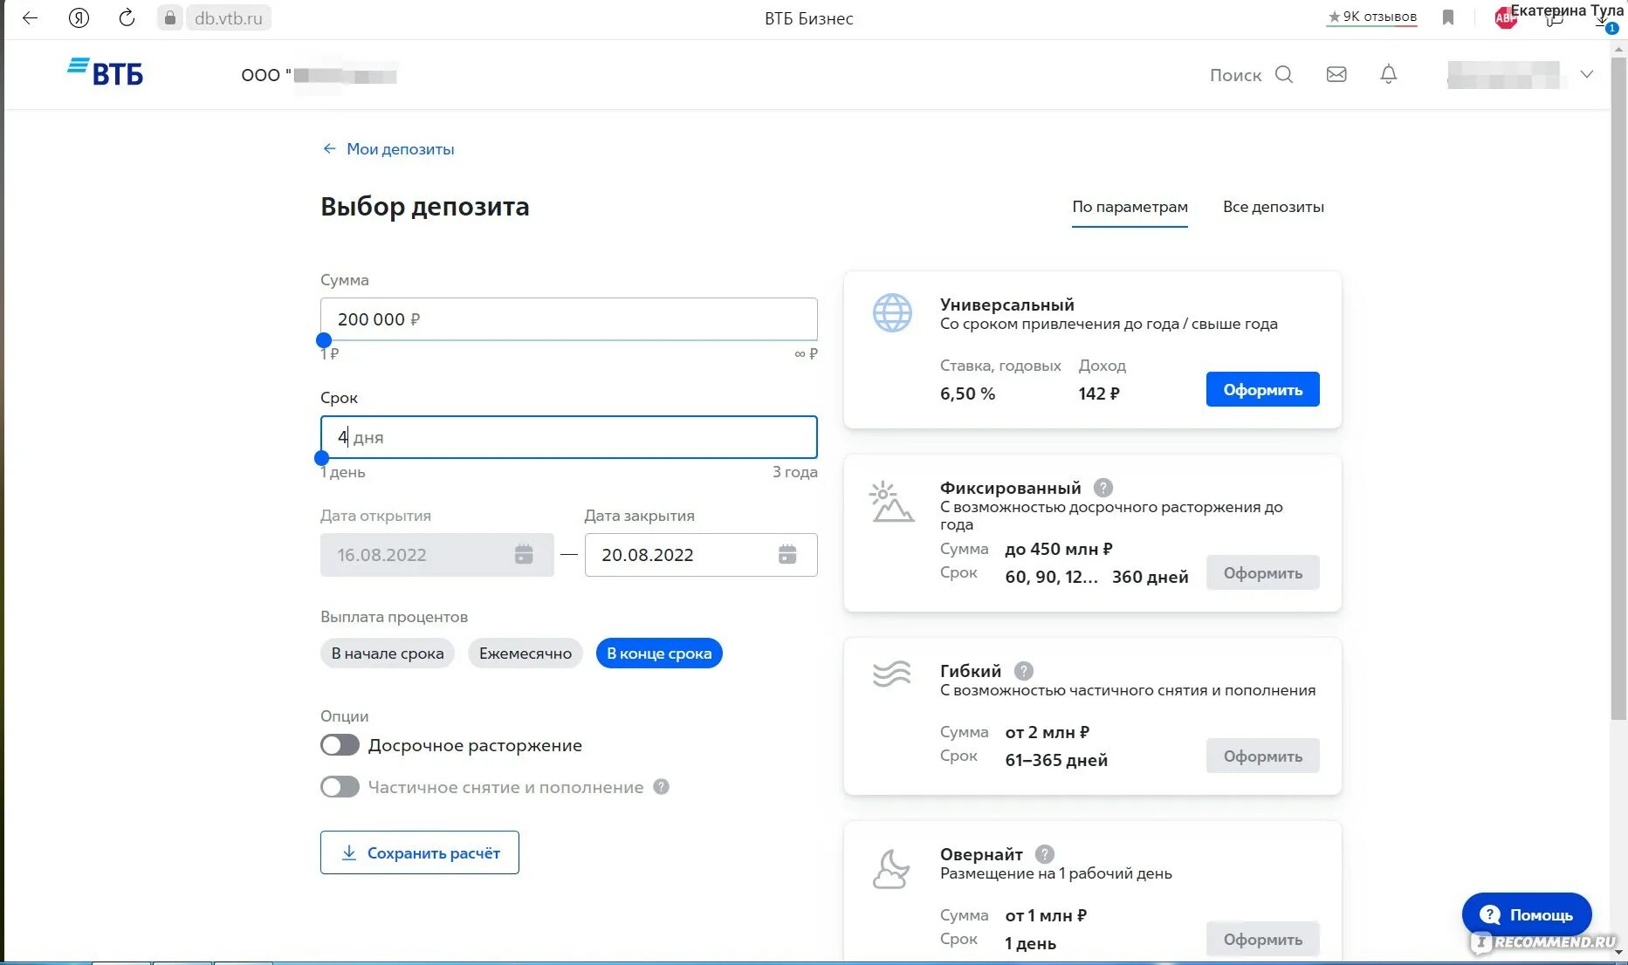Viewport: 1628px width, 965px height.
Task: Click the Дата открытия date field
Action: pyautogui.click(x=437, y=555)
